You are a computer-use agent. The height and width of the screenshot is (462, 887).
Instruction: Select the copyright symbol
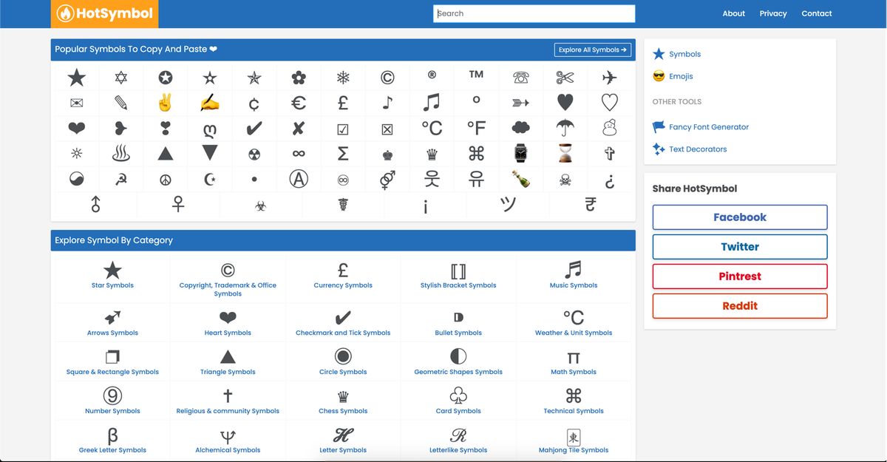coord(387,76)
